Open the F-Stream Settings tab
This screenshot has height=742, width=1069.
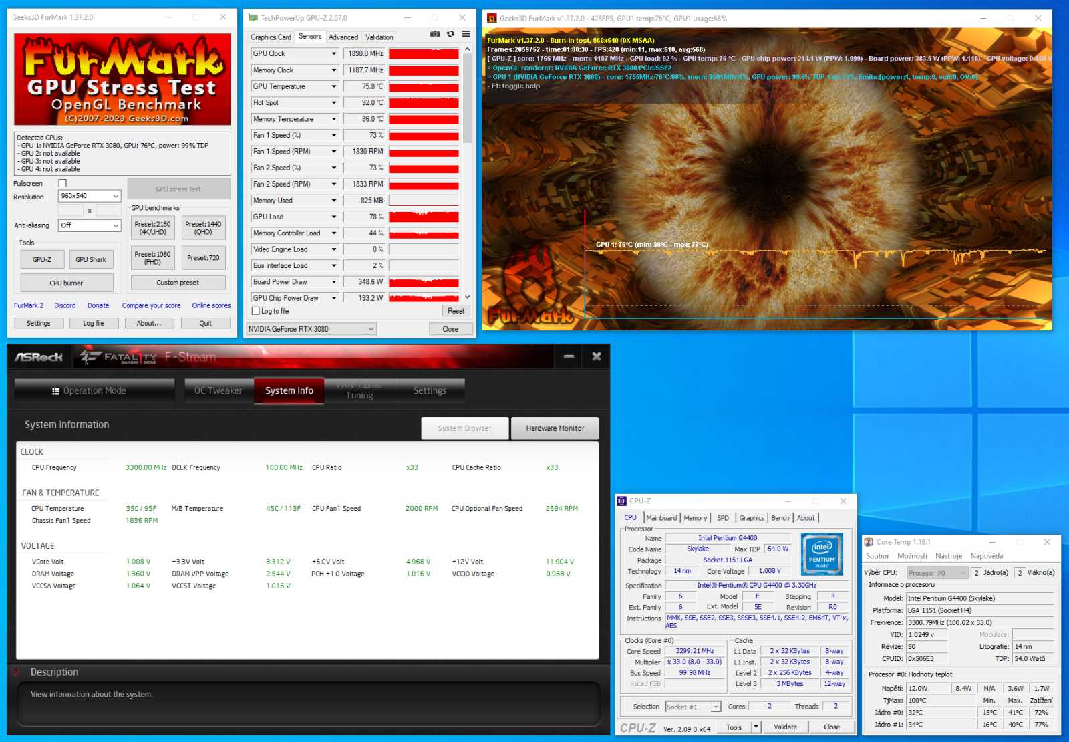pyautogui.click(x=430, y=391)
